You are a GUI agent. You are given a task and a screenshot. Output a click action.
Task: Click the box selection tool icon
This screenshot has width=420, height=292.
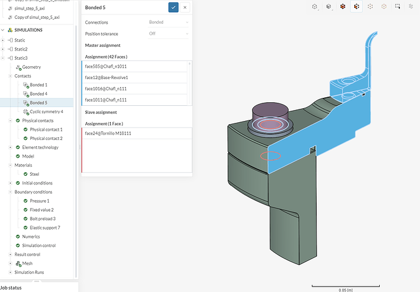[397, 7]
